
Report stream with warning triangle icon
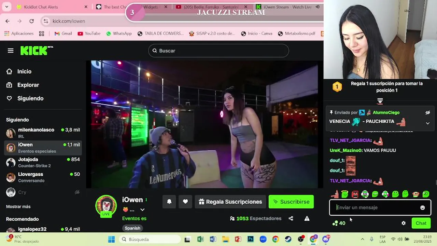coord(307,218)
